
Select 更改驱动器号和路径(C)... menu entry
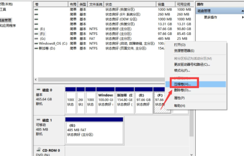click(x=192, y=64)
